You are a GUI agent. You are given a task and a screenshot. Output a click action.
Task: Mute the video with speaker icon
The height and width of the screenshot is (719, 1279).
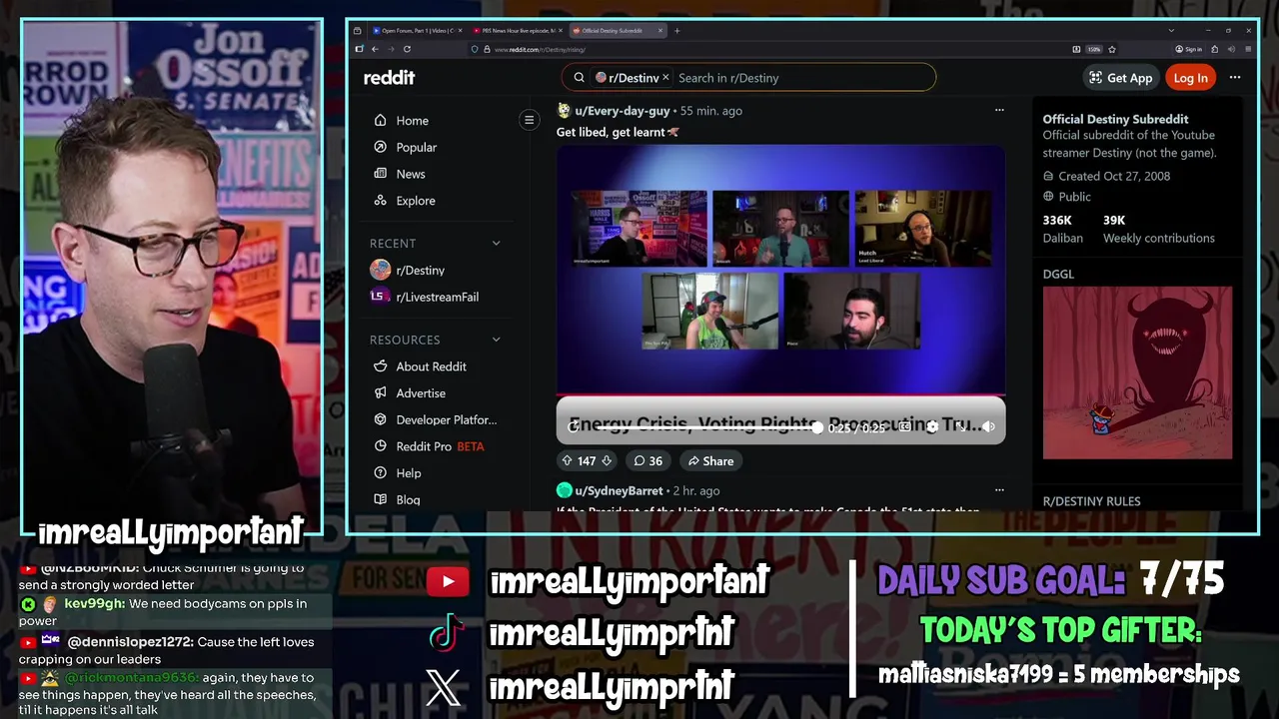[988, 426]
